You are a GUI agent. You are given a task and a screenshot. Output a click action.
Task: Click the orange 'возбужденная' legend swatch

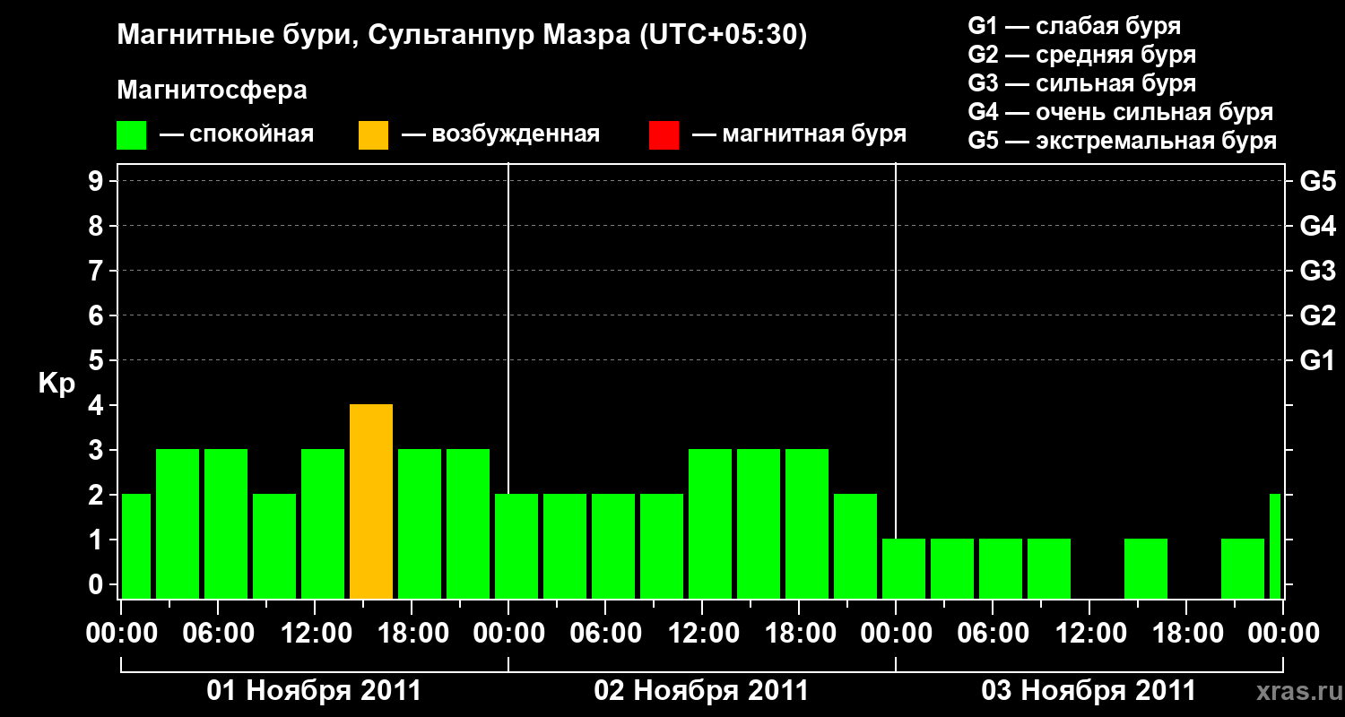click(373, 135)
